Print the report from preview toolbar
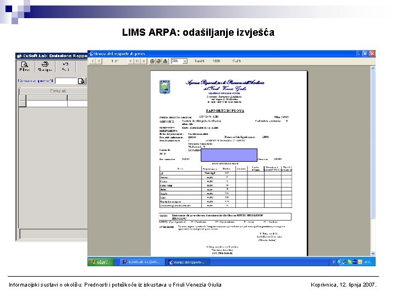396x297 pixels. (152, 61)
